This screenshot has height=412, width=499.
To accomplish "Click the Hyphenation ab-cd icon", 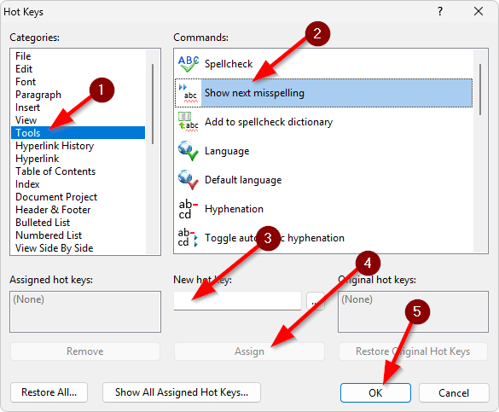I will [x=189, y=209].
